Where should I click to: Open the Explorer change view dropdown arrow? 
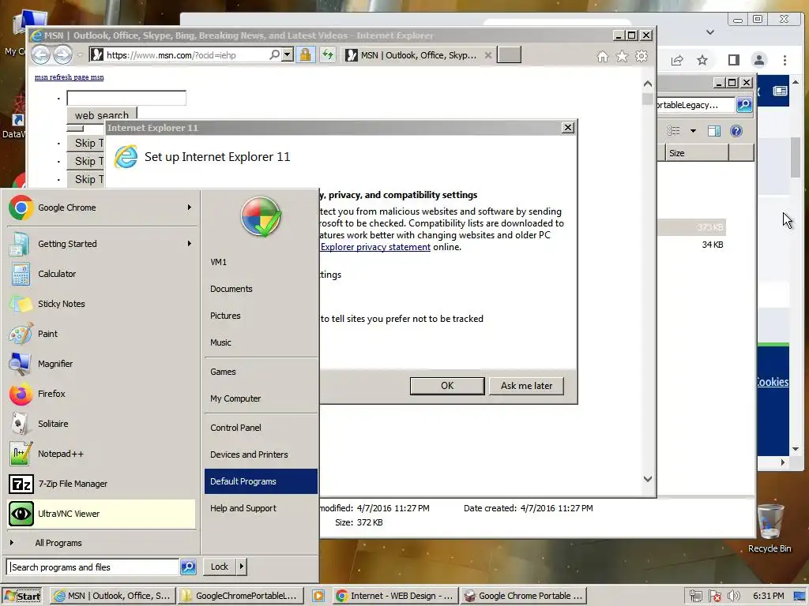click(693, 131)
